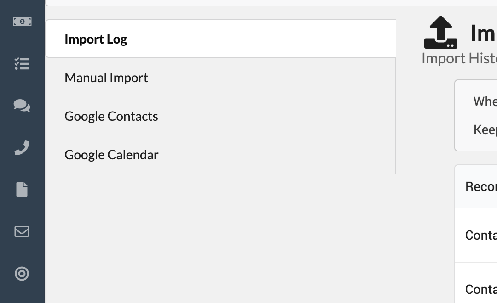Open the email envelope sidebar icon
Screen dimensions: 497x303
pyautogui.click(x=22, y=231)
